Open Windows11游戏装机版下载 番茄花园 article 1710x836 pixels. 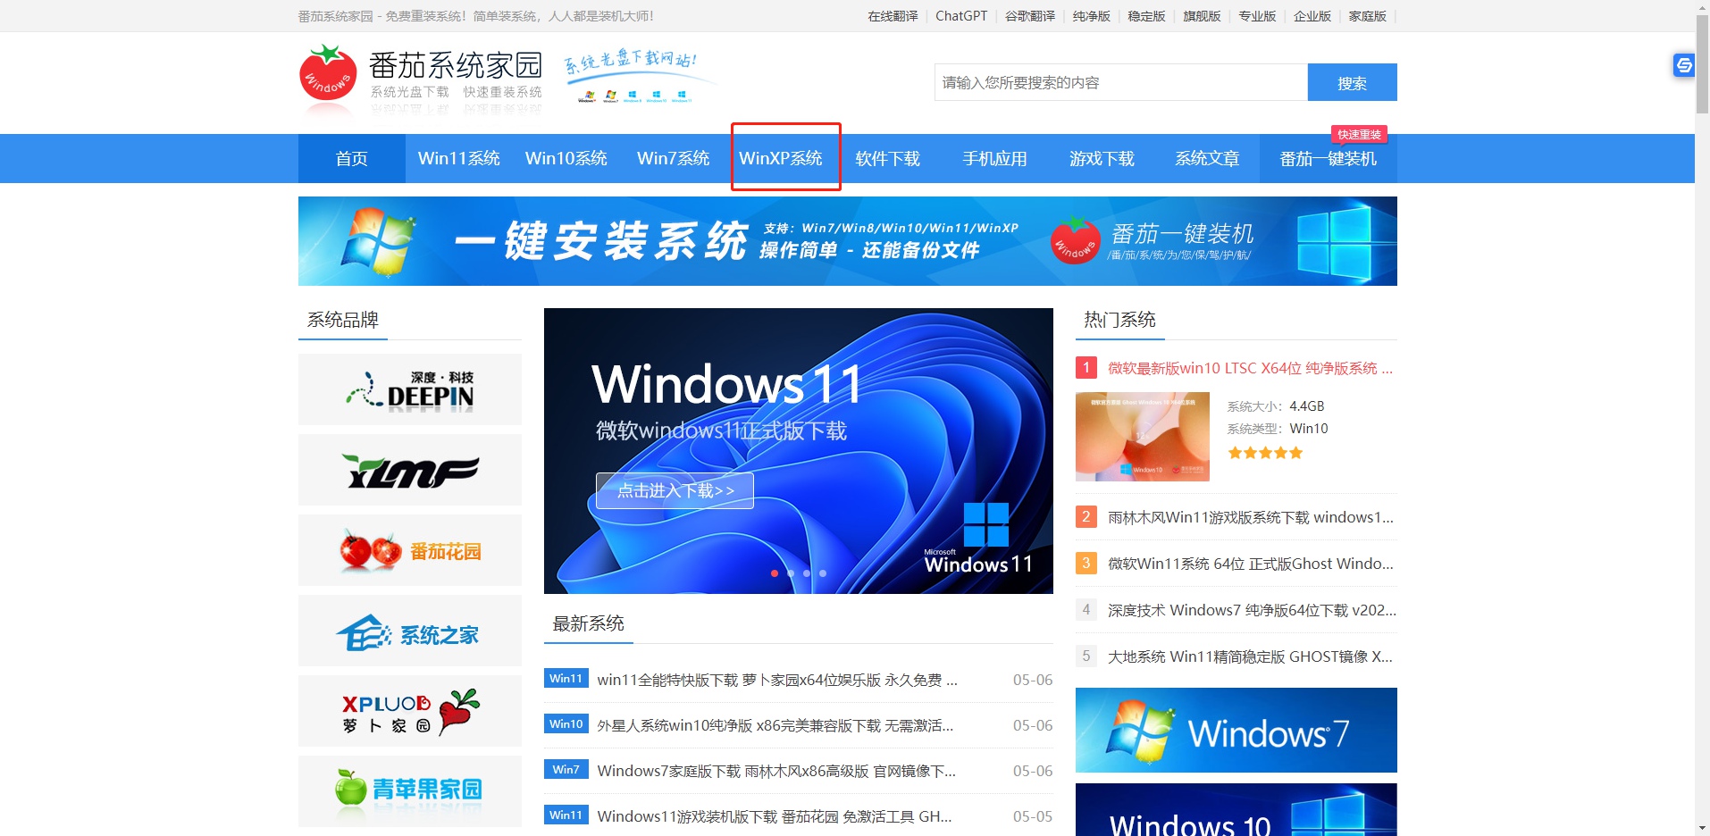(x=775, y=816)
